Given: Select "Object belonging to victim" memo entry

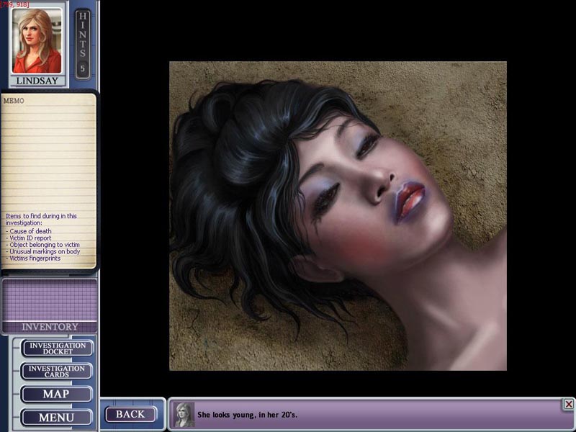Looking at the screenshot, I should (43, 245).
